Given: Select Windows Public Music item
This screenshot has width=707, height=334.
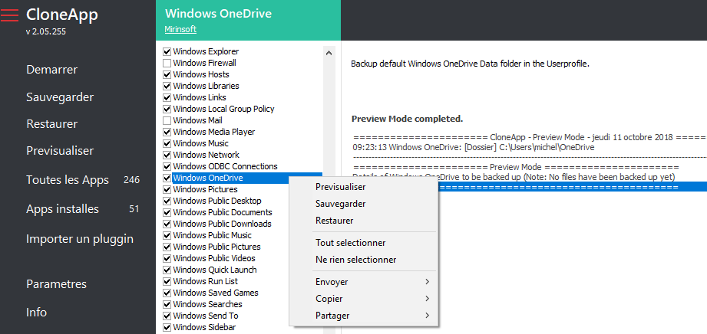Looking at the screenshot, I should coord(212,235).
